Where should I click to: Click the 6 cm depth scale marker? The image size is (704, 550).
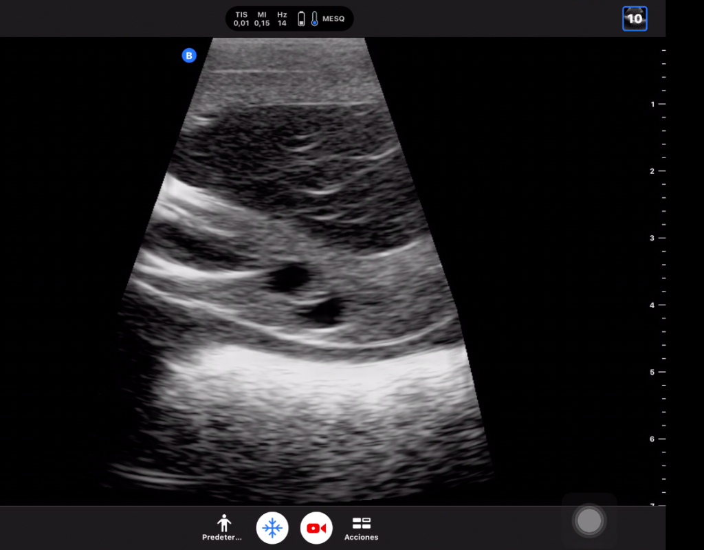point(657,439)
